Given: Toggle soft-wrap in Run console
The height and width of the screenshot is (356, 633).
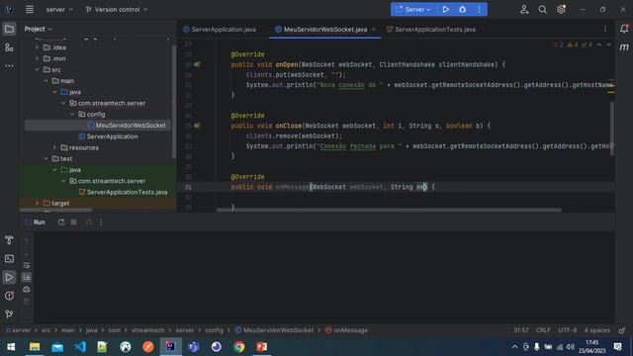Looking at the screenshot, I should pos(27,265).
